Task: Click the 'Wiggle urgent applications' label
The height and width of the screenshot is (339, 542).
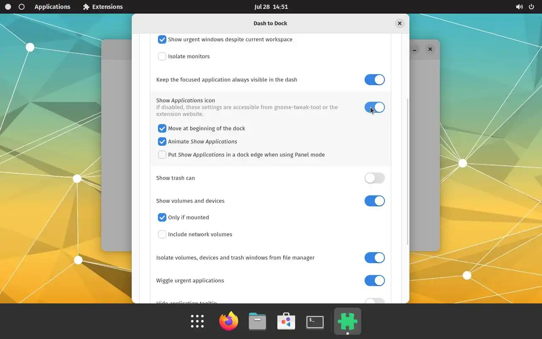Action: point(190,281)
